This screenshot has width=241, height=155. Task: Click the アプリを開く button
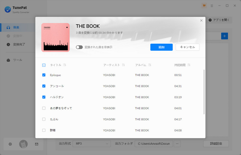tap(219, 20)
